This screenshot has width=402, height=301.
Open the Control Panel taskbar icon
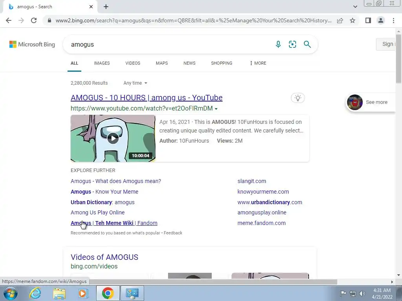[x=132, y=293]
